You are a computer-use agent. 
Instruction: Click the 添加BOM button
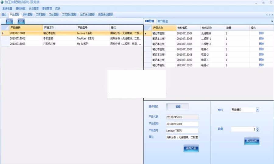[252, 141]
